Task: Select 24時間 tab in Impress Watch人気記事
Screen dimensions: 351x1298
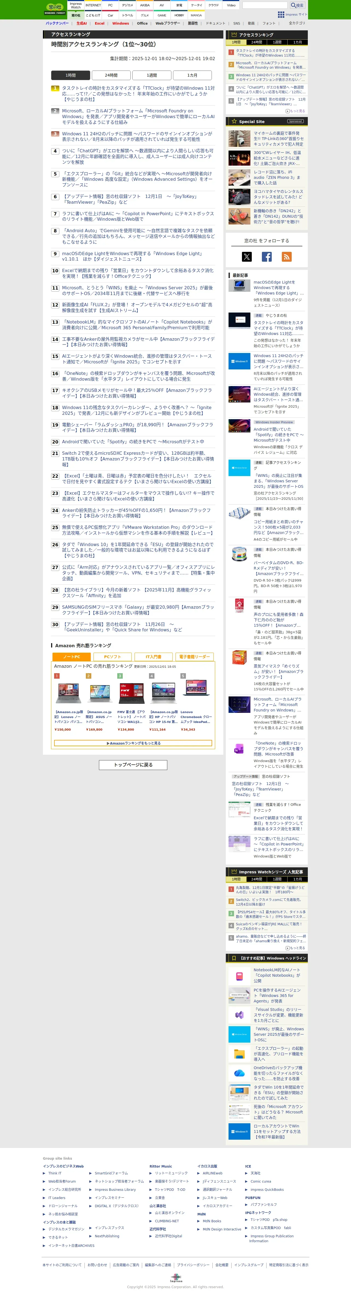Action: 257,879
